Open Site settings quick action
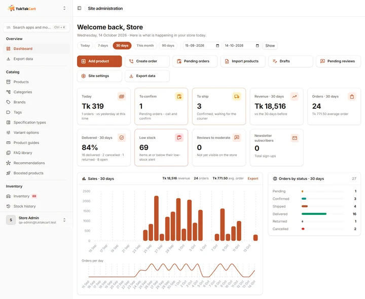The height and width of the screenshot is (299, 365). tap(99, 76)
